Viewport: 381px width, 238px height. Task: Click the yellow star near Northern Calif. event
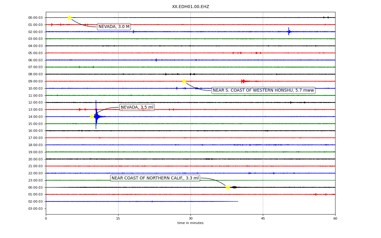(228, 187)
